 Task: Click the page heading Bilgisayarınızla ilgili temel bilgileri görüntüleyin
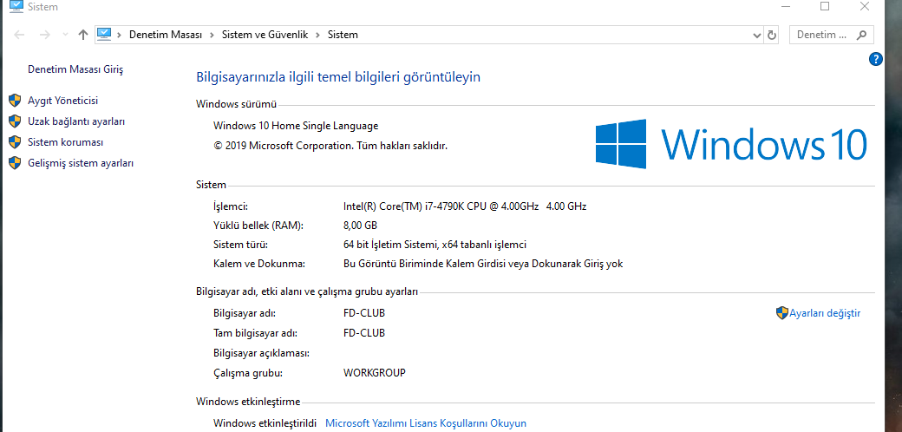pos(338,77)
